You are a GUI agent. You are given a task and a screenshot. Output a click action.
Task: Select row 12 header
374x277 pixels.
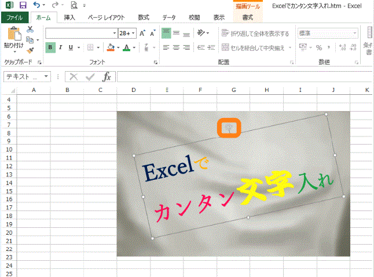click(9, 166)
